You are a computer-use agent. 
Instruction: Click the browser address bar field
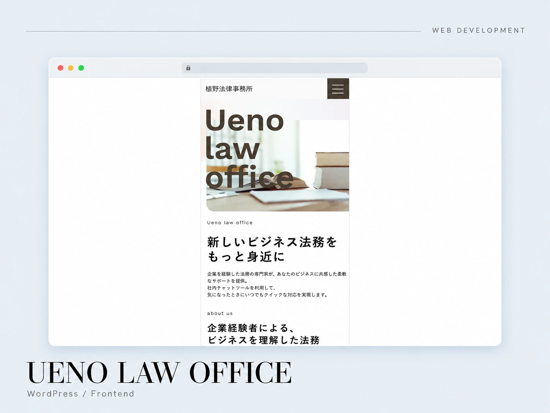pyautogui.click(x=275, y=68)
